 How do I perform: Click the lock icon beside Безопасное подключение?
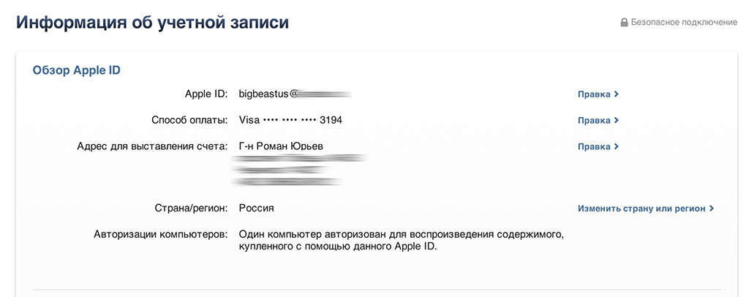pyautogui.click(x=624, y=23)
